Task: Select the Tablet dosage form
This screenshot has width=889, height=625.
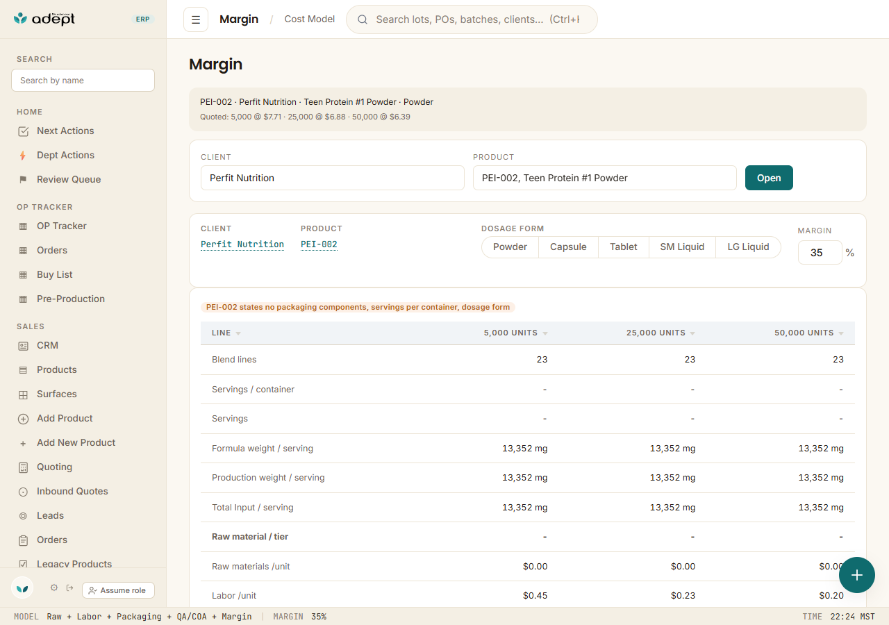Action: click(x=624, y=247)
